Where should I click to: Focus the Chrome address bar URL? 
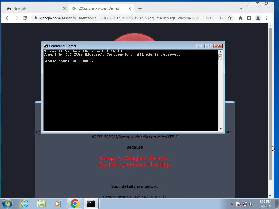point(127,18)
